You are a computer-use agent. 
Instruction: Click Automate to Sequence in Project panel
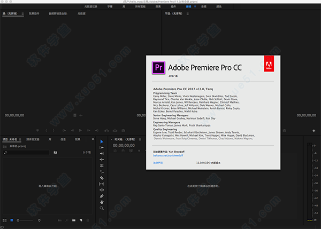[x=60, y=220]
